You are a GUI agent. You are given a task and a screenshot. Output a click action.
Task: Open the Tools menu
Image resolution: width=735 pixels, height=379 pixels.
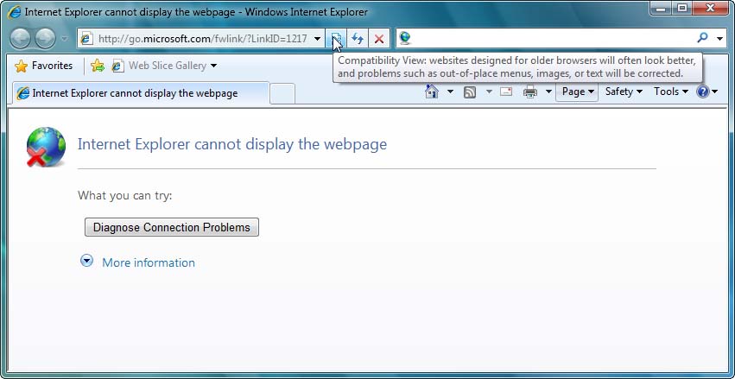(671, 92)
